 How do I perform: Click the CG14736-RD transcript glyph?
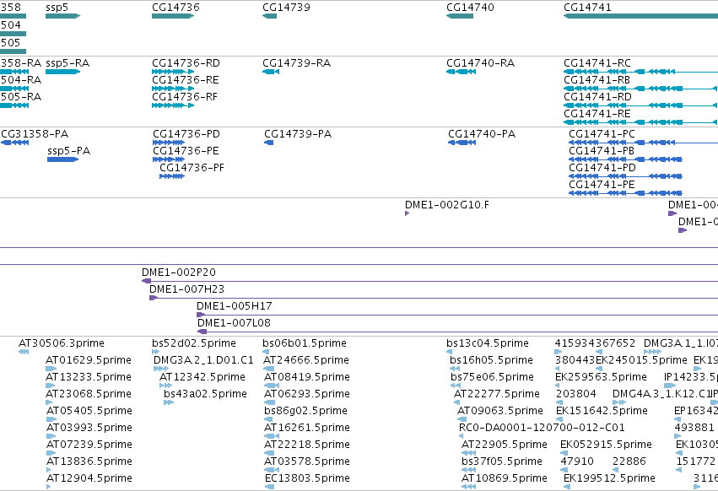point(173,72)
